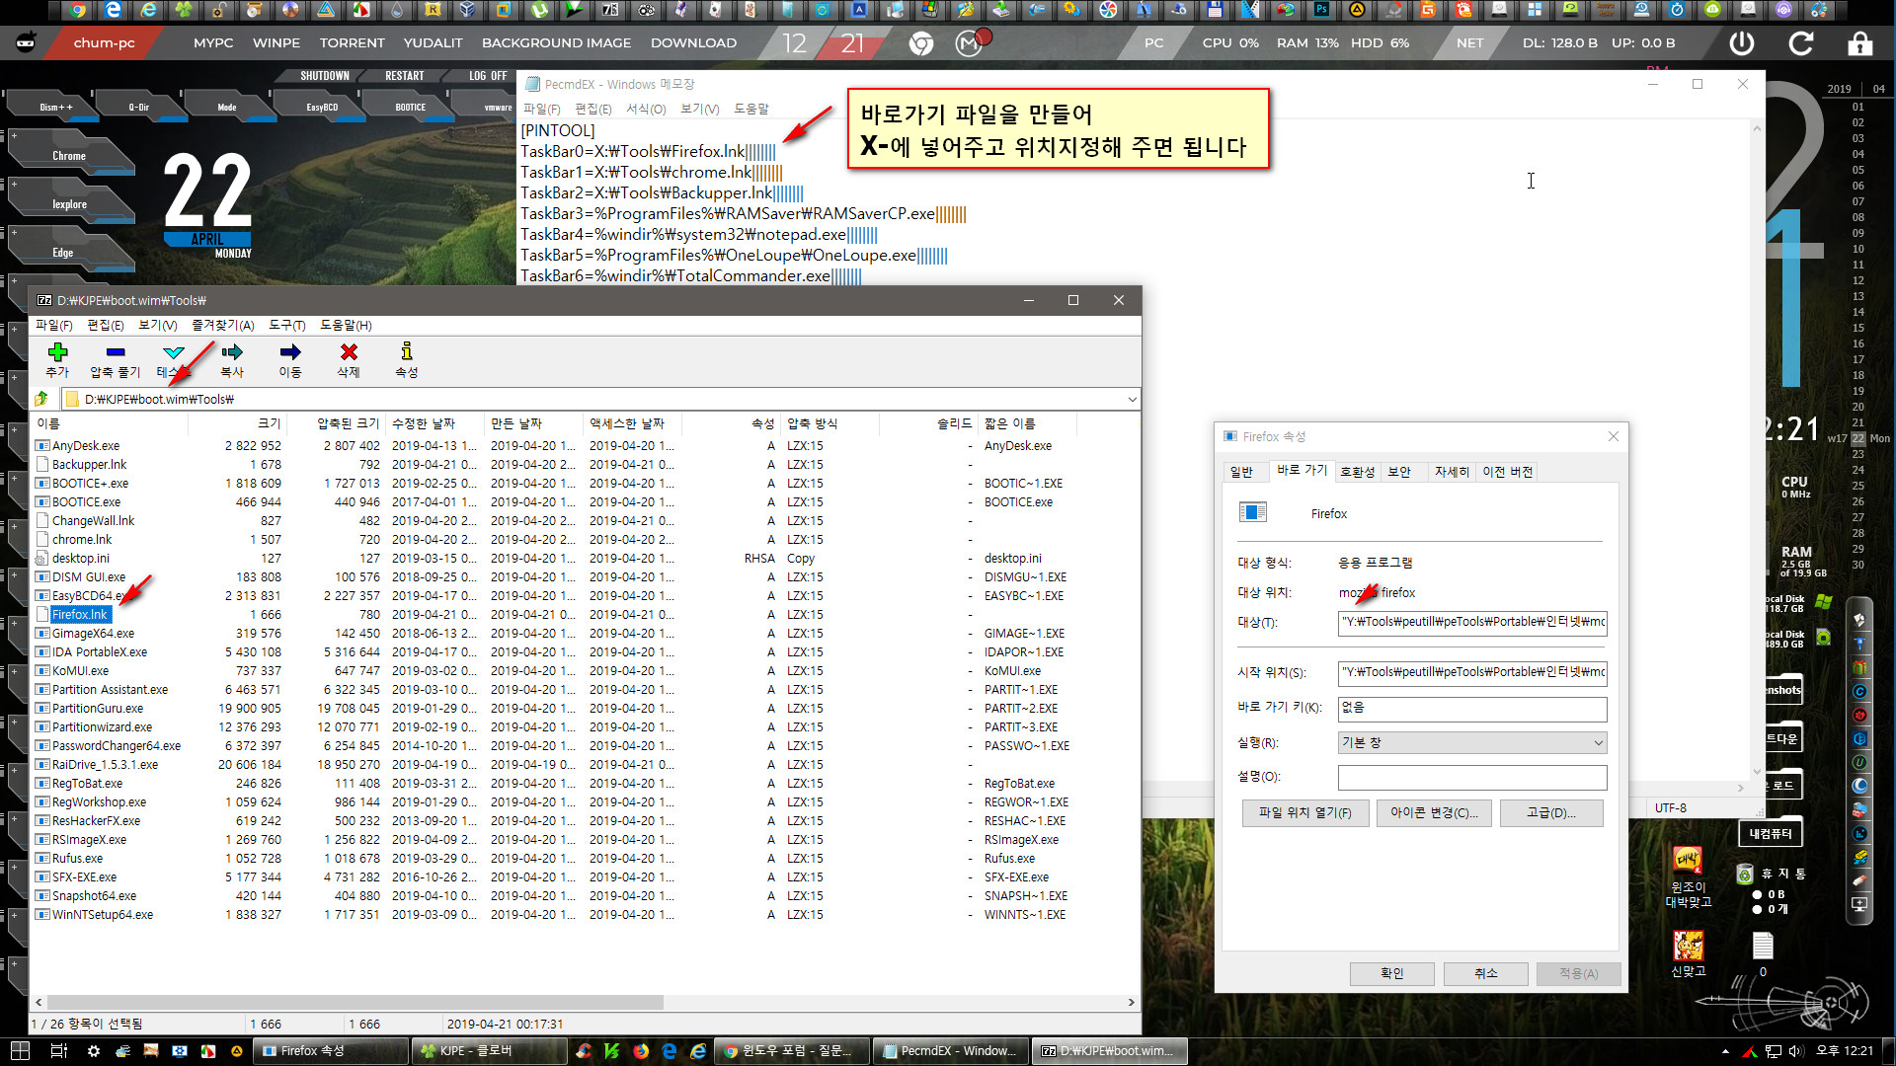The height and width of the screenshot is (1066, 1896).
Task: Select Rufus.exe in file list
Action: pyautogui.click(x=77, y=859)
